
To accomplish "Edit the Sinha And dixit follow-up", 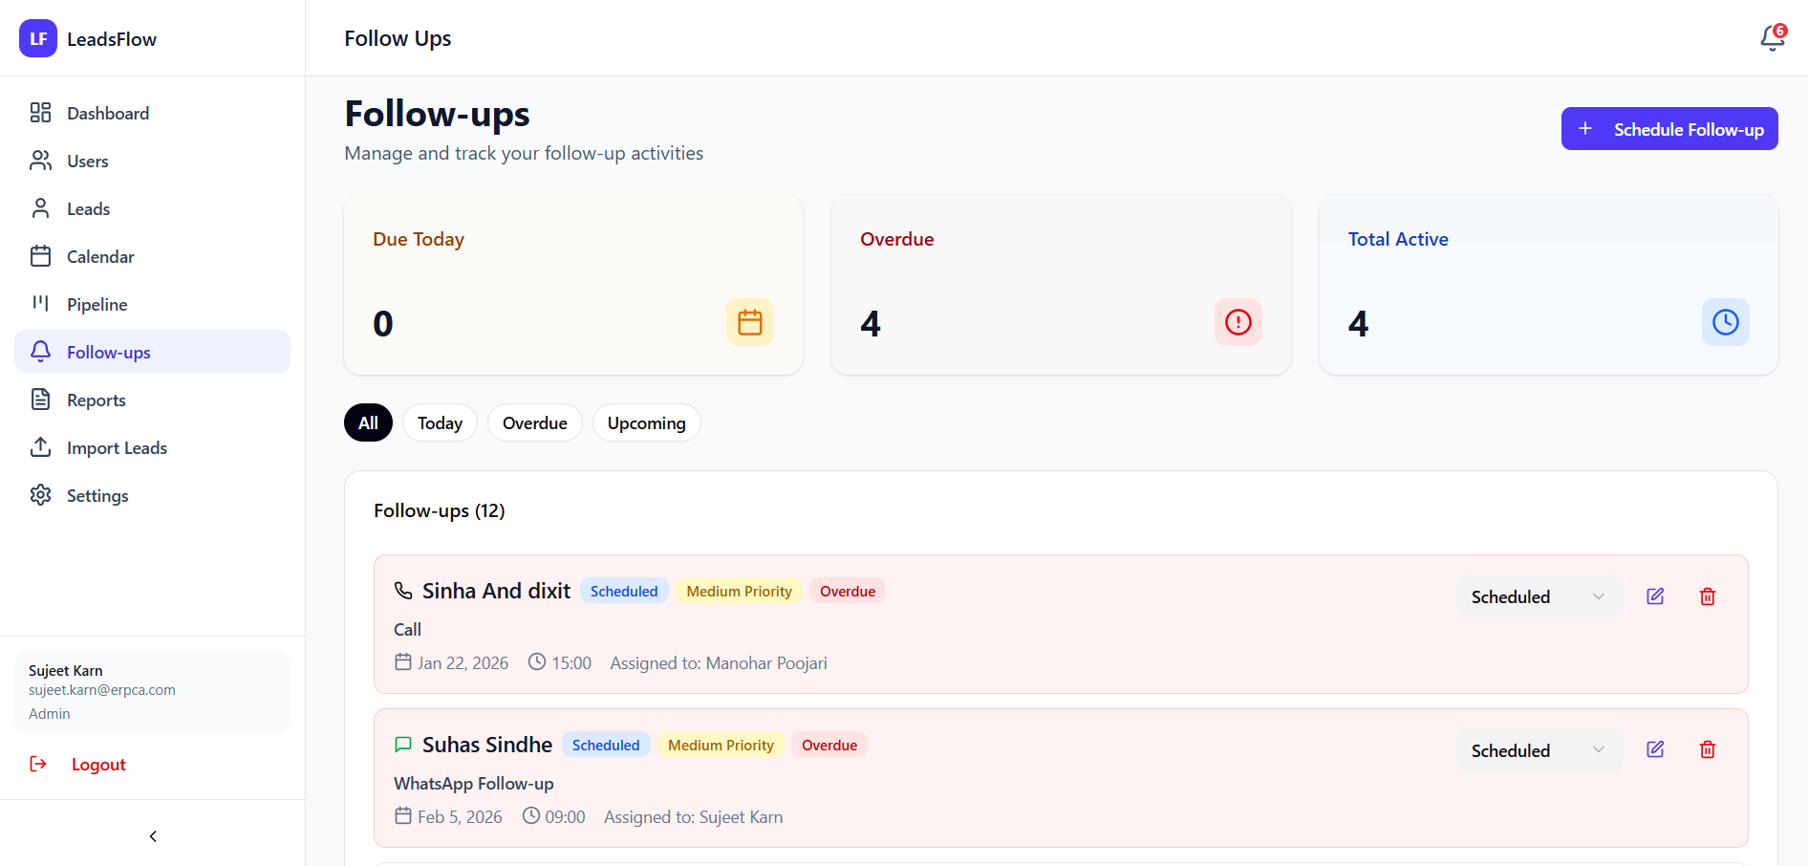I will pyautogui.click(x=1655, y=596).
